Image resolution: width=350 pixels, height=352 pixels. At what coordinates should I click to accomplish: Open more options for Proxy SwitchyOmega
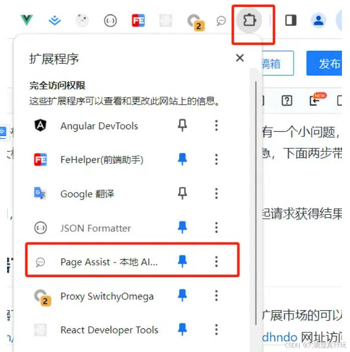216,296
